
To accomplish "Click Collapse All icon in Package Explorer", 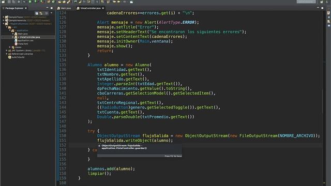I will coord(37,13).
